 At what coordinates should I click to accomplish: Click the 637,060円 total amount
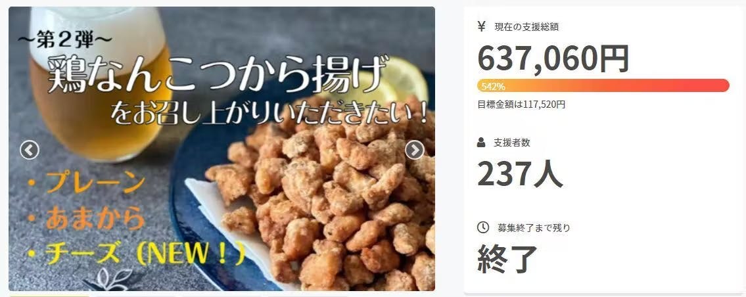click(553, 58)
